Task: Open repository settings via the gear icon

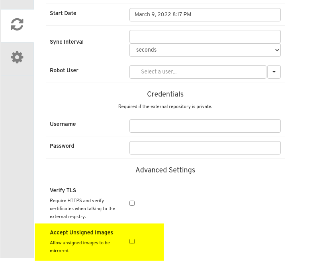Action: click(x=17, y=57)
